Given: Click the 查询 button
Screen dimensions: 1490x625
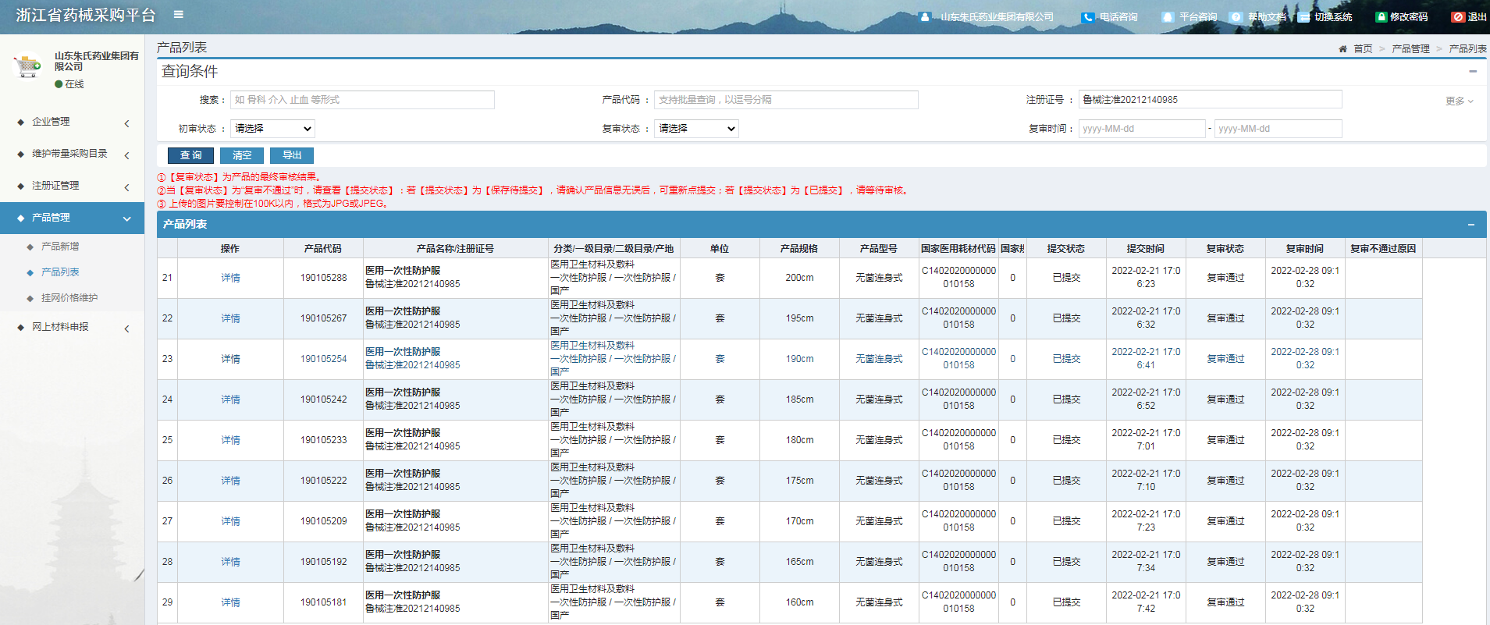Looking at the screenshot, I should [x=190, y=155].
